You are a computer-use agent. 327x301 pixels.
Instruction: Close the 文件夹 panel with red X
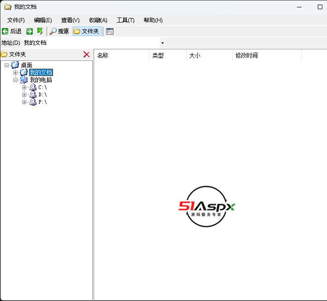click(x=86, y=54)
